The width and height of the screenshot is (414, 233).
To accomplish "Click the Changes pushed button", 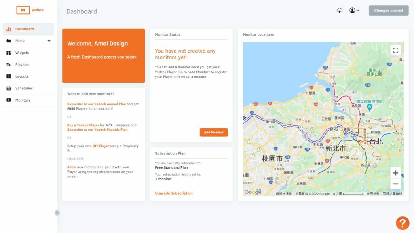I will (x=388, y=11).
